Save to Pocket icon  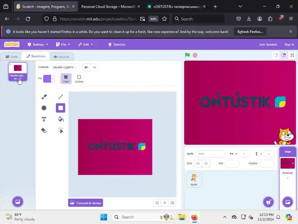click(239, 19)
